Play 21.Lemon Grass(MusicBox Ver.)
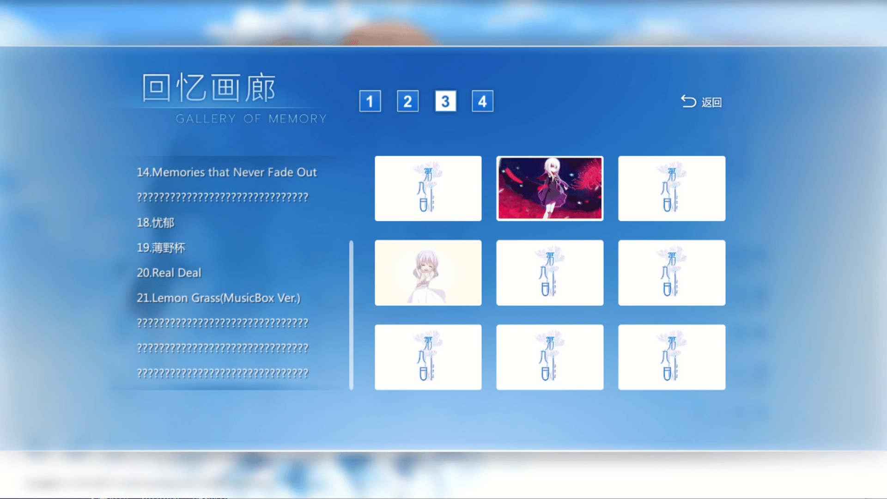 (x=218, y=298)
